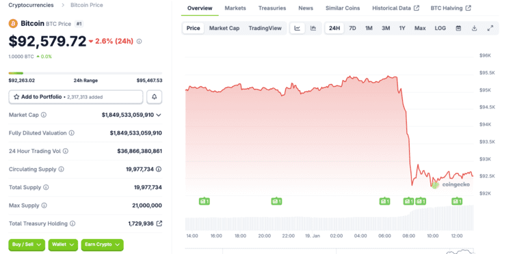Click the Market Cap info icon
The image size is (513, 254).
pos(44,115)
